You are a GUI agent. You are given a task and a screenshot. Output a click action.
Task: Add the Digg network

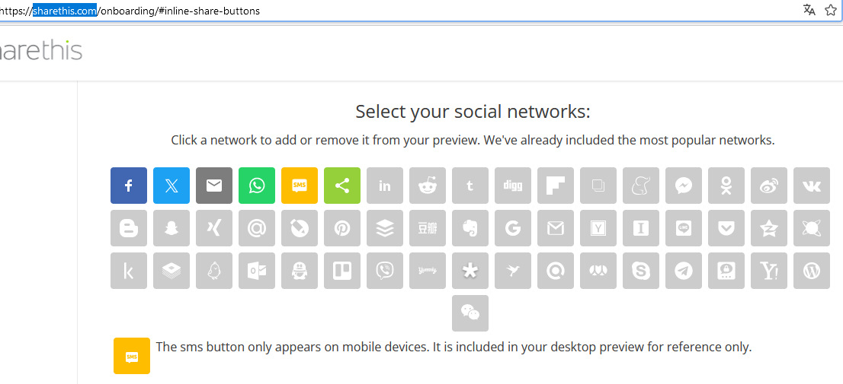pos(513,186)
